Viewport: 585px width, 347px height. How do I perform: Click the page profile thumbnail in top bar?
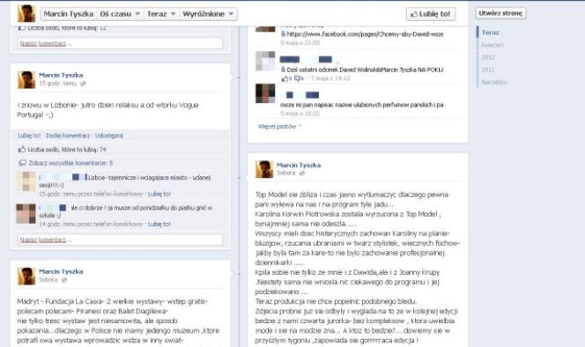pyautogui.click(x=26, y=13)
